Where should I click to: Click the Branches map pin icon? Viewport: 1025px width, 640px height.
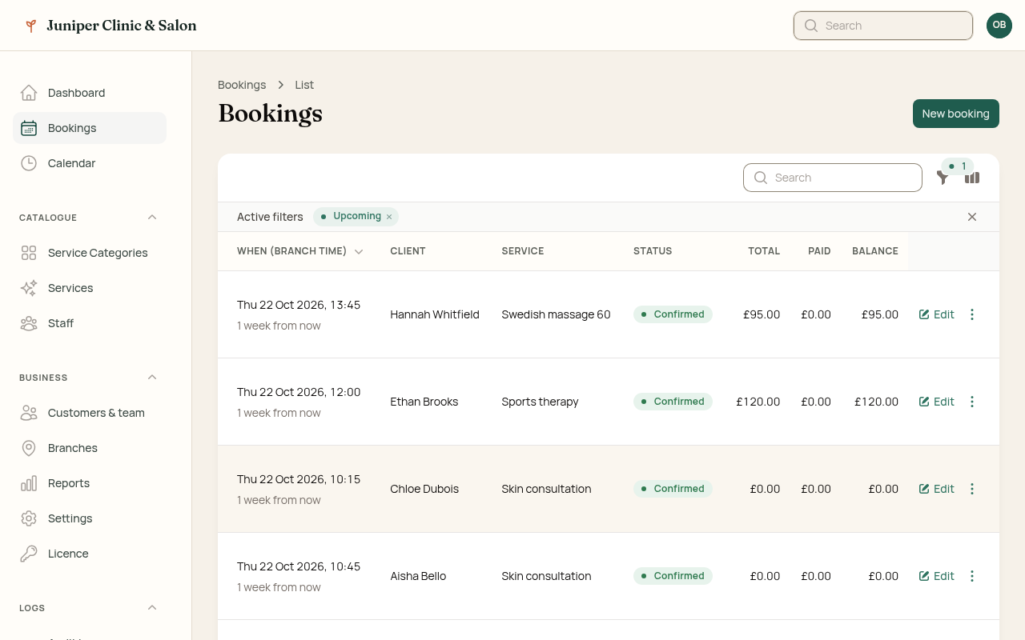point(29,448)
